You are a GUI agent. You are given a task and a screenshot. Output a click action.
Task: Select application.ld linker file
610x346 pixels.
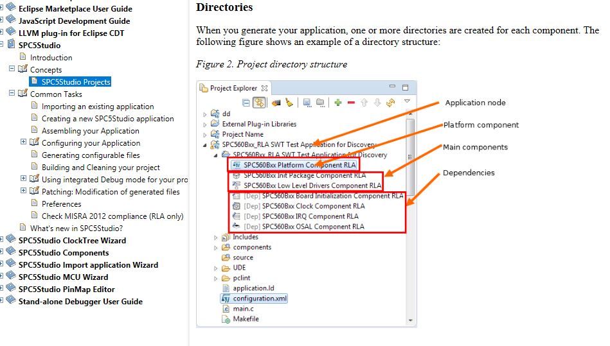[x=253, y=288]
